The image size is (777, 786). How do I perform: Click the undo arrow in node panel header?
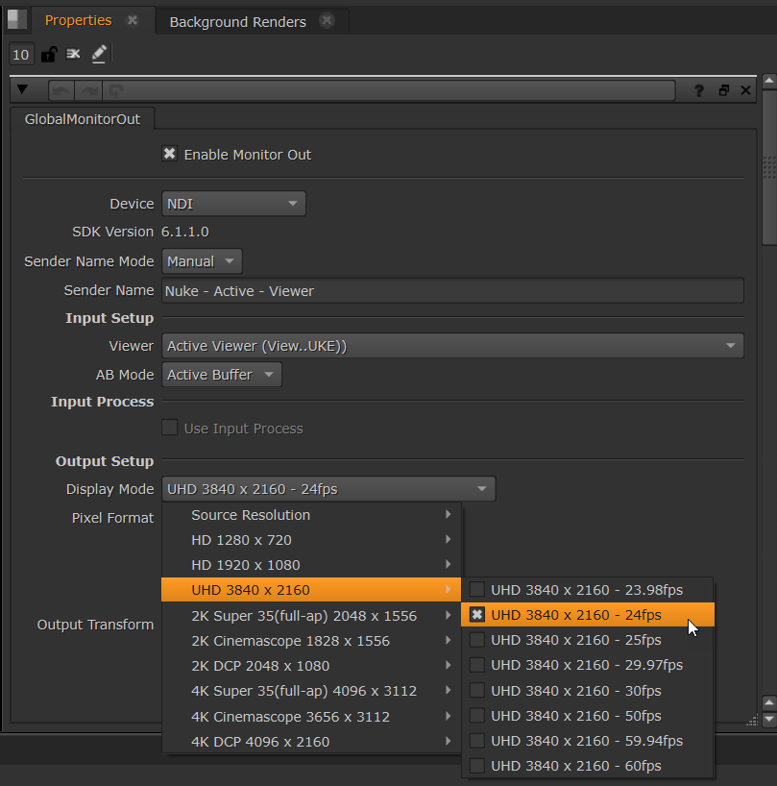pyautogui.click(x=61, y=90)
